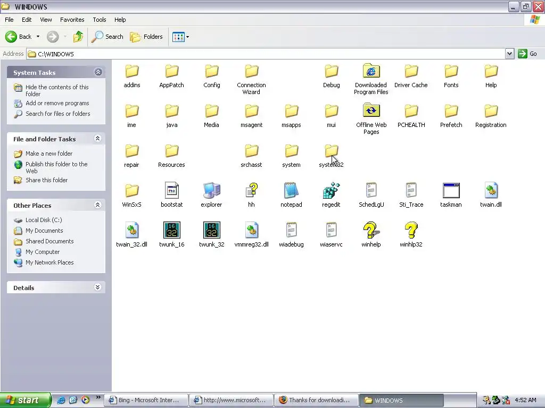Select the SchedLgU text file icon

tap(371, 191)
